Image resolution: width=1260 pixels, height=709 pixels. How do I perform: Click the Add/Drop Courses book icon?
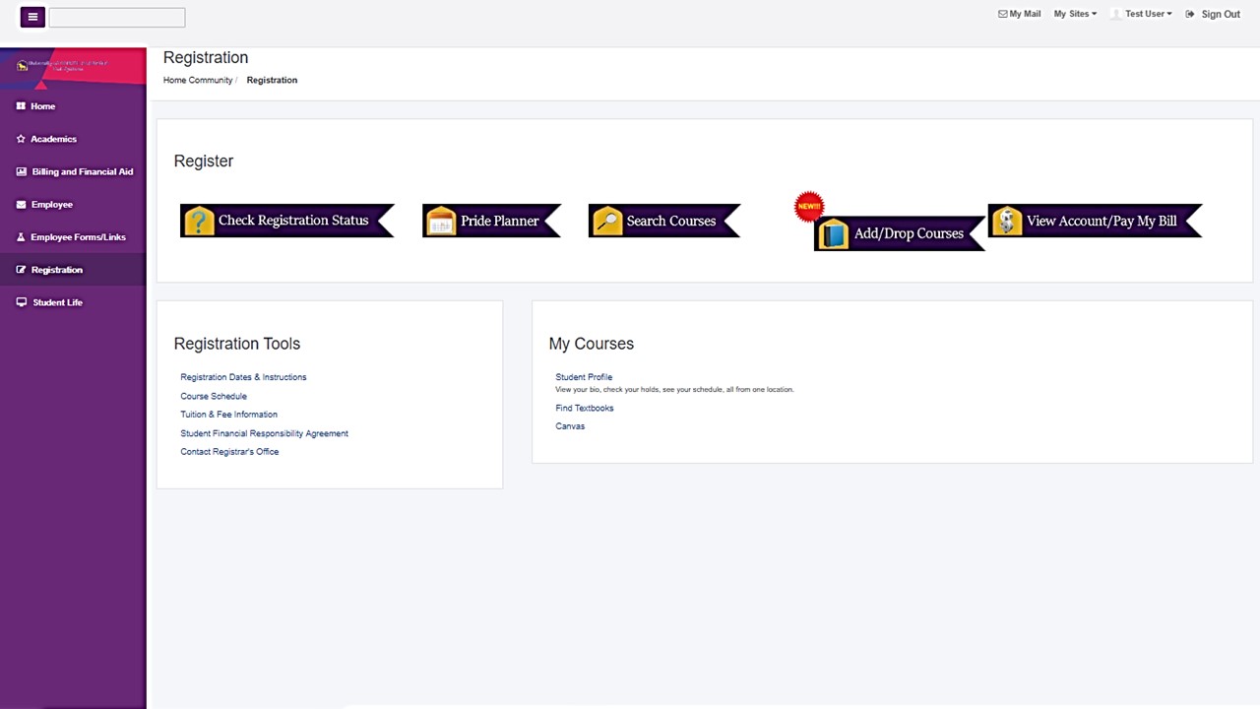(x=833, y=234)
